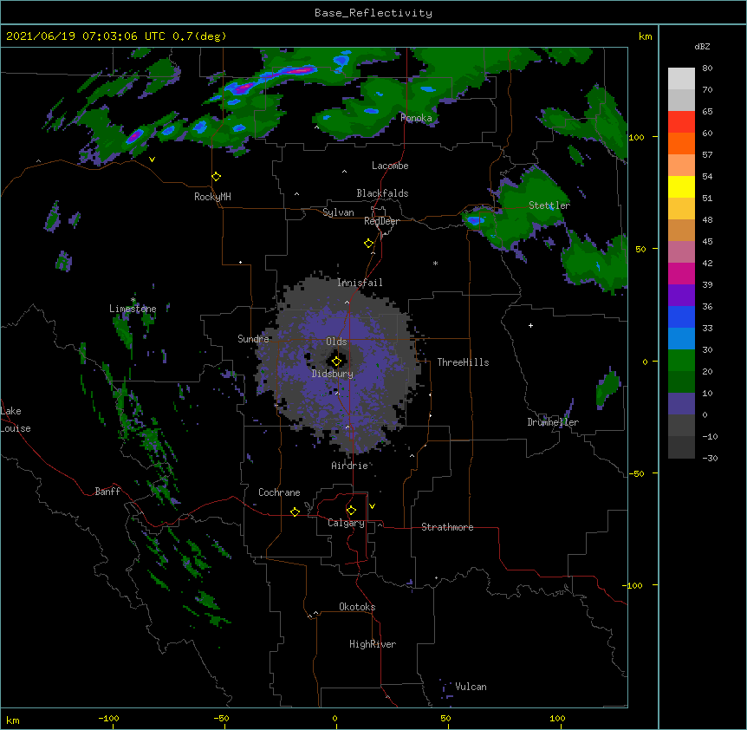This screenshot has height=730, width=747.
Task: Click the Lacombe city label
Action: (x=390, y=166)
